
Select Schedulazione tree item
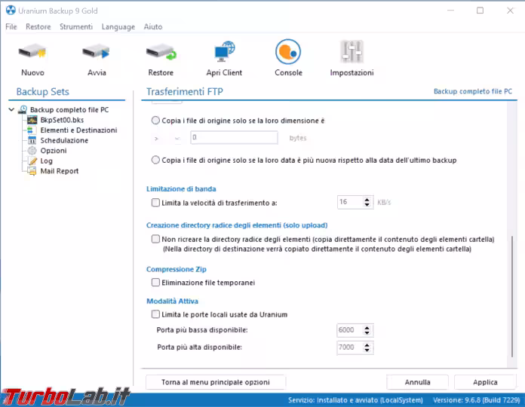point(64,140)
